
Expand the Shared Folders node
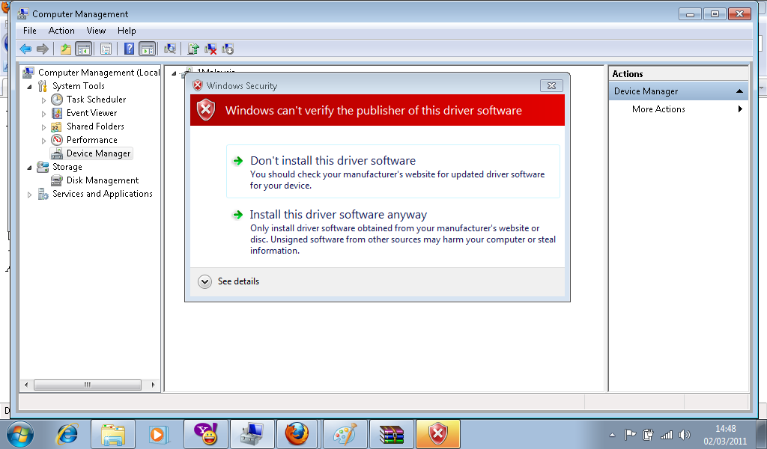click(43, 127)
